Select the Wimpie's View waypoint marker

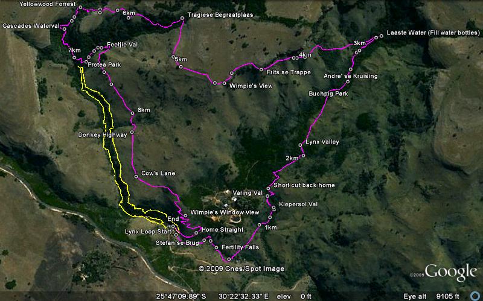pyautogui.click(x=224, y=83)
